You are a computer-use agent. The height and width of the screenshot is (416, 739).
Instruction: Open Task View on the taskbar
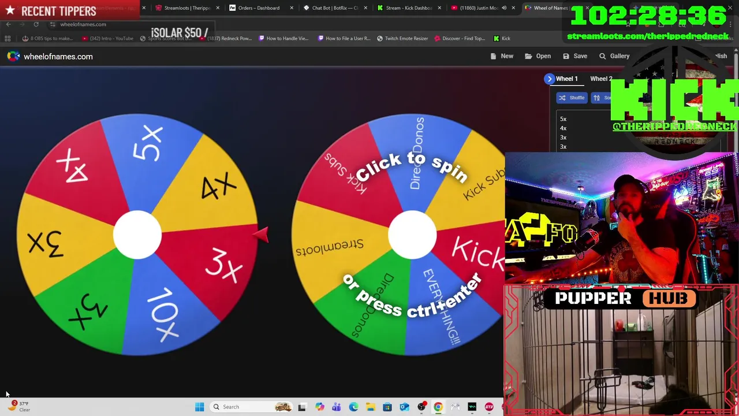coord(302,407)
